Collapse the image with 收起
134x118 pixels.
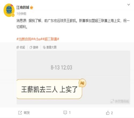21,47
